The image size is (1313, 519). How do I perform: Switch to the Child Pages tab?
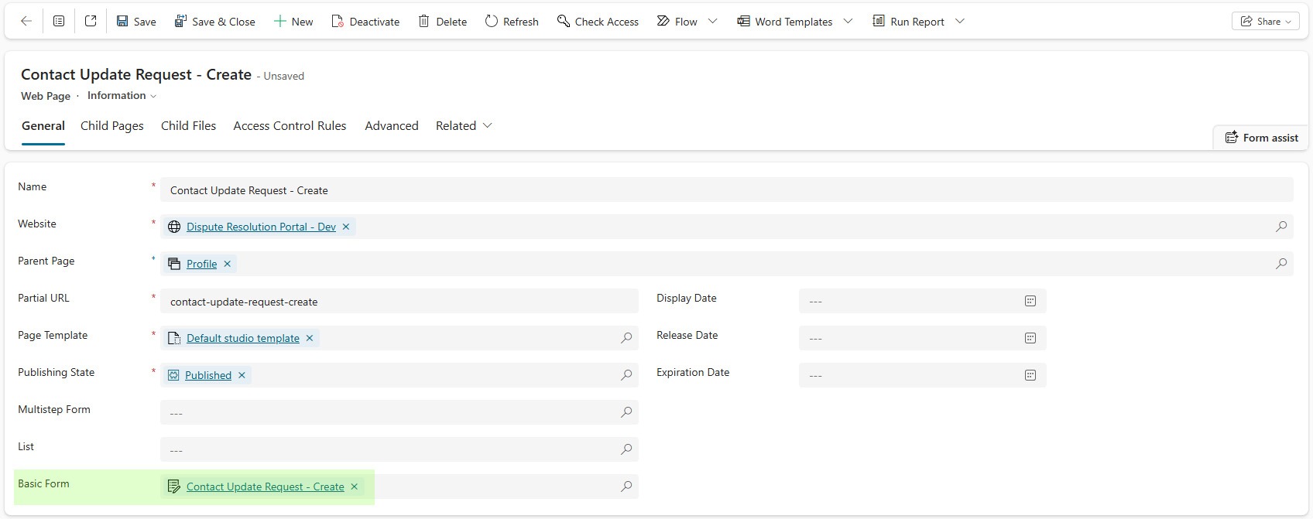click(112, 125)
